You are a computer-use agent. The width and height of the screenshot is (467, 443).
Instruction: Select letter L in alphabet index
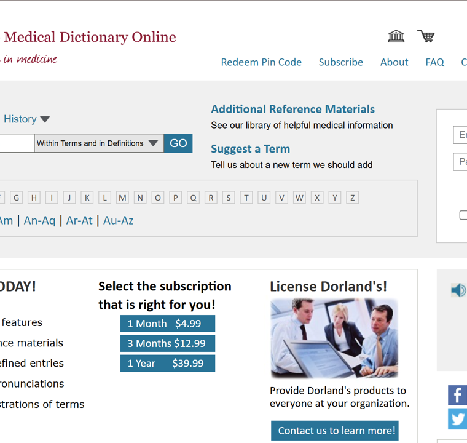tap(105, 198)
